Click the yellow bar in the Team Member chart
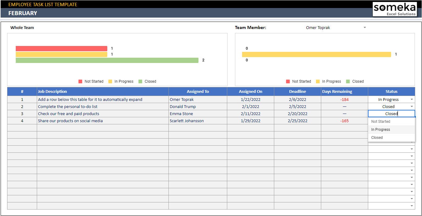422x216 pixels. [x=315, y=54]
